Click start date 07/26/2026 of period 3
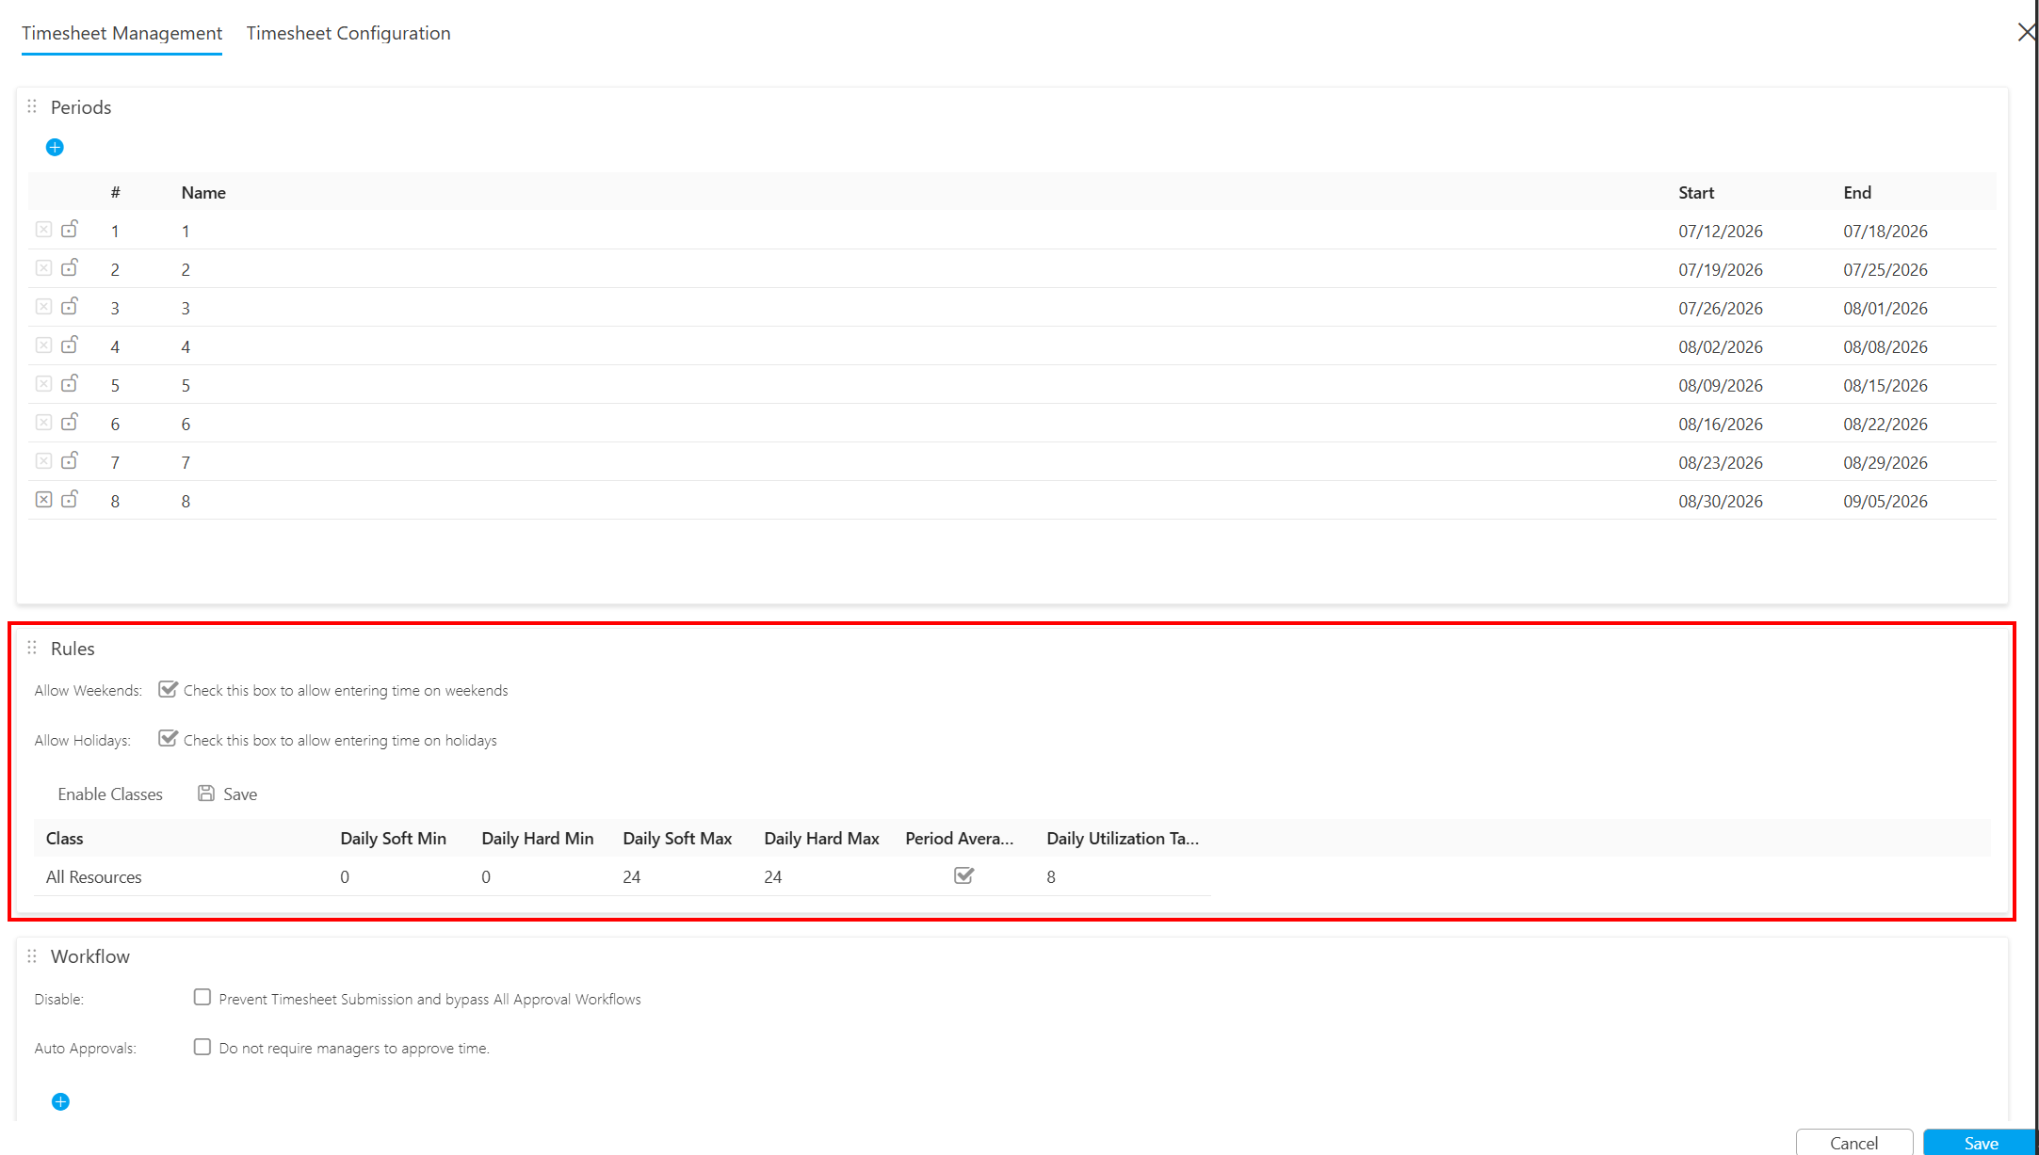 tap(1721, 308)
